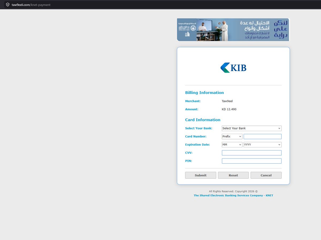Click the Submit button

point(201,175)
